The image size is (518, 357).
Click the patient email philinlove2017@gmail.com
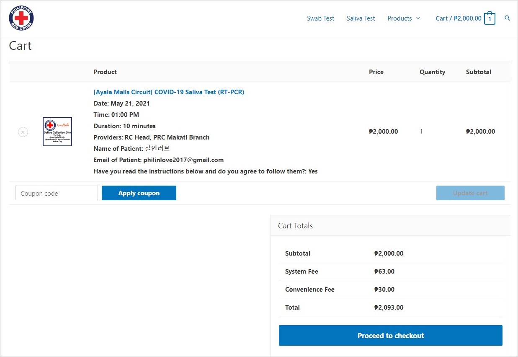(183, 160)
